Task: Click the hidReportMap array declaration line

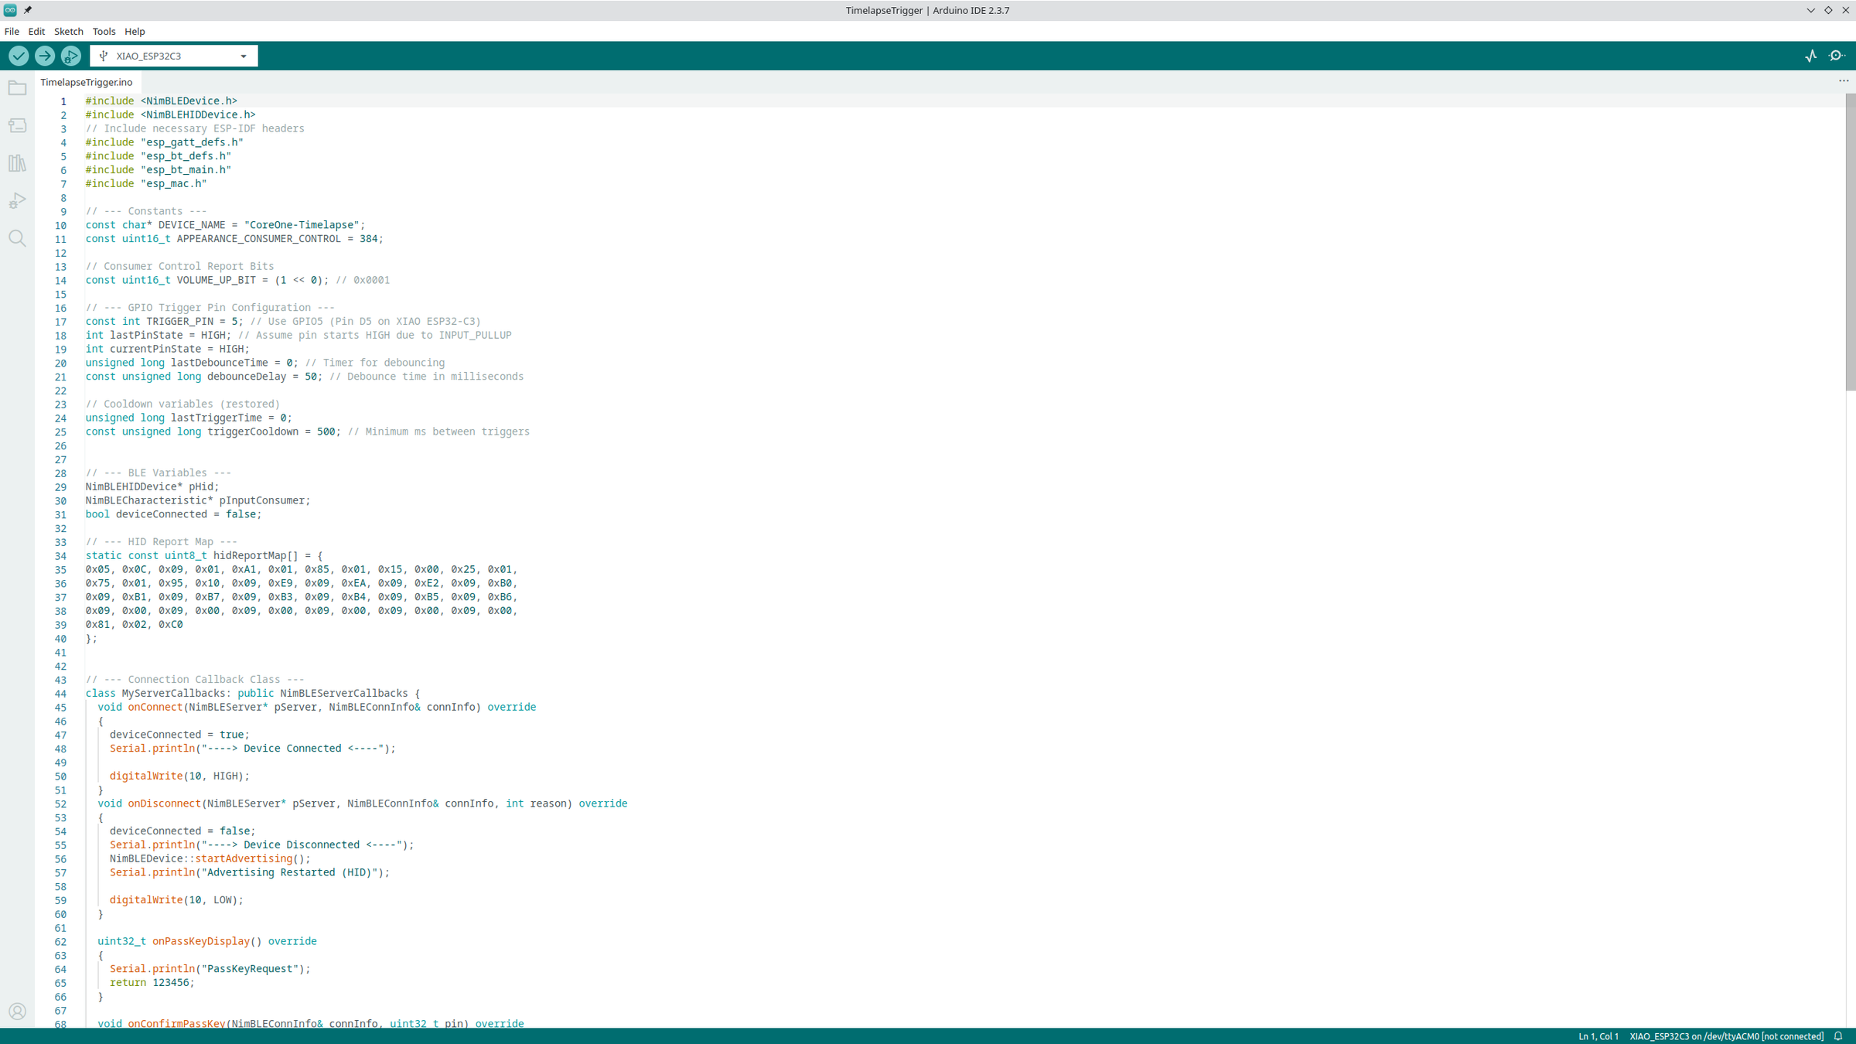Action: coord(204,555)
